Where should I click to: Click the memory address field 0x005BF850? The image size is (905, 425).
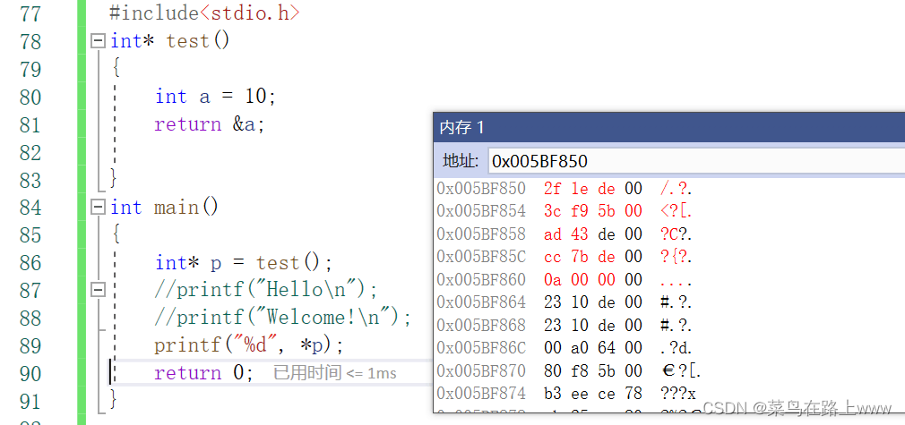tap(696, 161)
